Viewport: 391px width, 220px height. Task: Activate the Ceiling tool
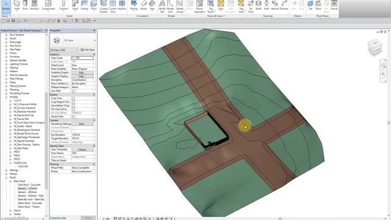pos(84,5)
